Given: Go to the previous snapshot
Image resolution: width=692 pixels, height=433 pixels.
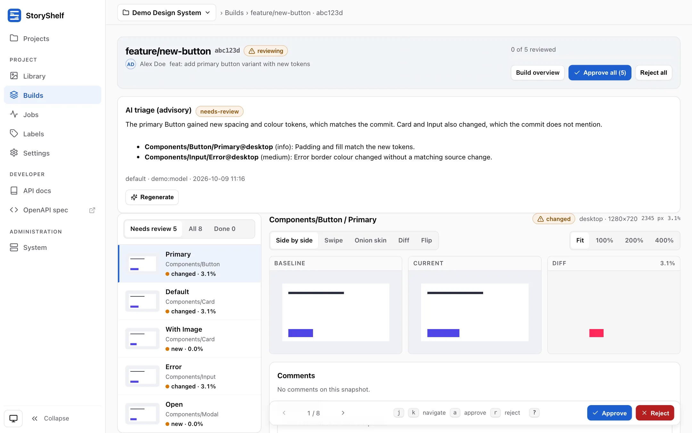Looking at the screenshot, I should [x=284, y=413].
